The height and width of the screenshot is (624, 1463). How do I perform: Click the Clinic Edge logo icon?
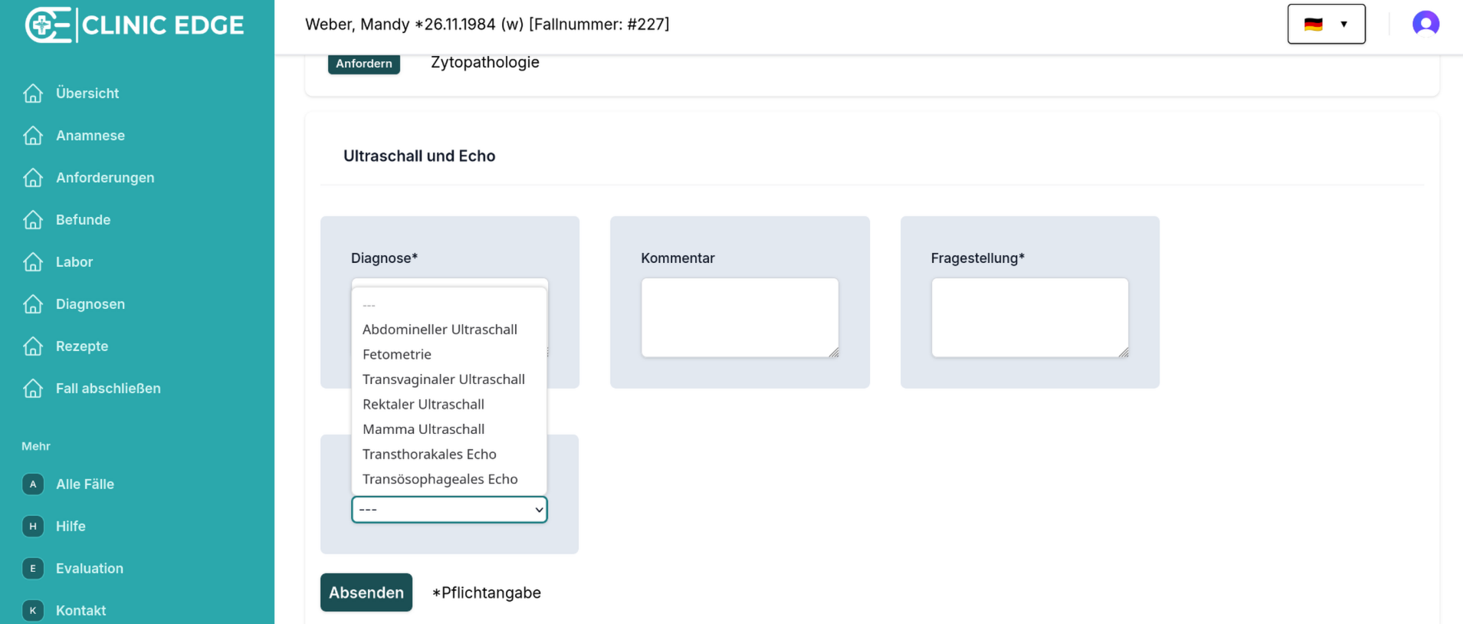point(48,25)
